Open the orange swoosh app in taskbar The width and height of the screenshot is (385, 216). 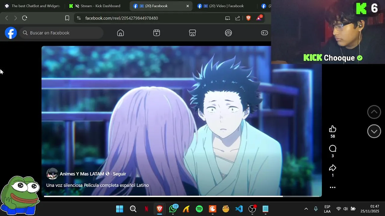186,209
